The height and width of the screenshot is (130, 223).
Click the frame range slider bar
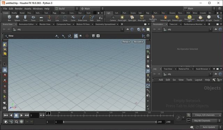coord(110,122)
